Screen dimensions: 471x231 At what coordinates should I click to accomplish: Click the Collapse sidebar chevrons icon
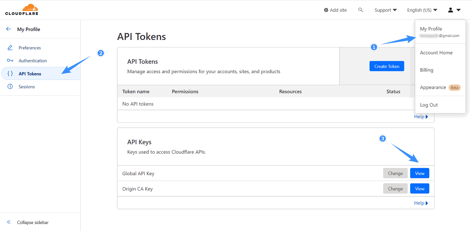[x=9, y=222]
